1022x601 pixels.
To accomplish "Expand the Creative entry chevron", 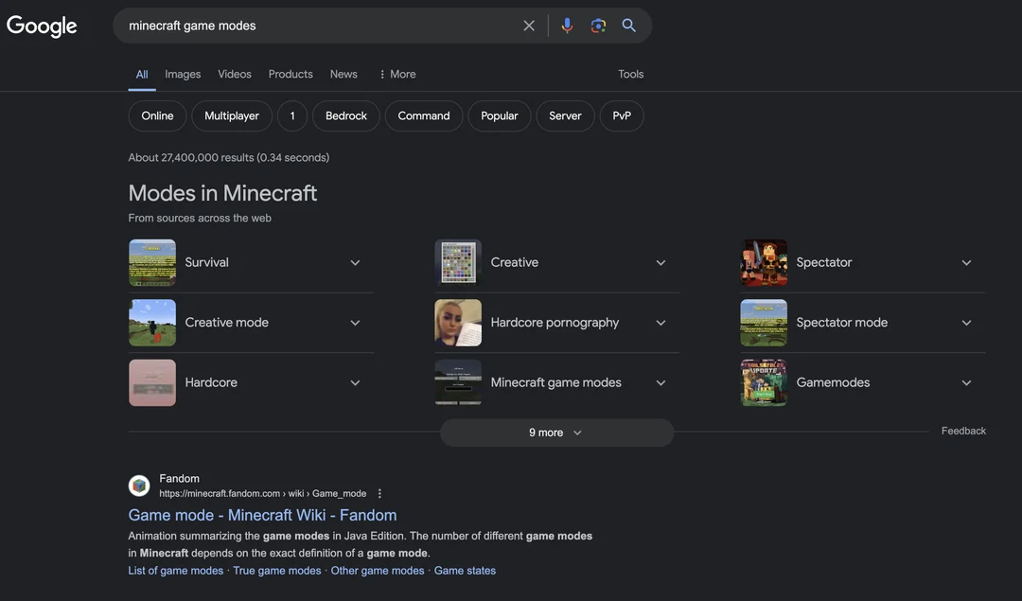I will (661, 262).
